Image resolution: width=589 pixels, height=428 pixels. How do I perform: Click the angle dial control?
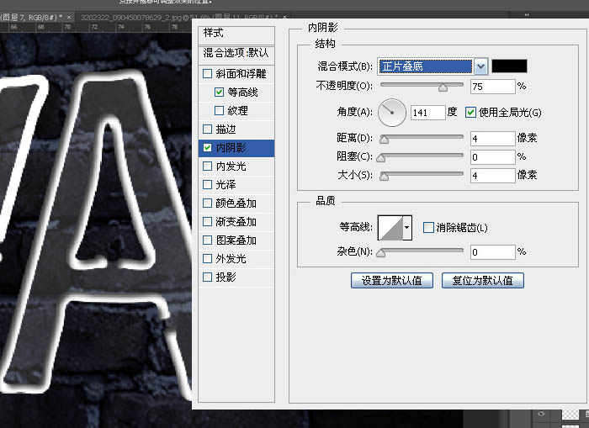[392, 112]
